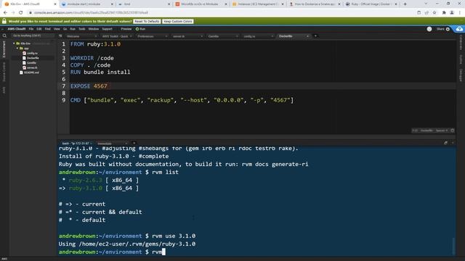Click the green Run button
The image size is (465, 261).
[140, 29]
